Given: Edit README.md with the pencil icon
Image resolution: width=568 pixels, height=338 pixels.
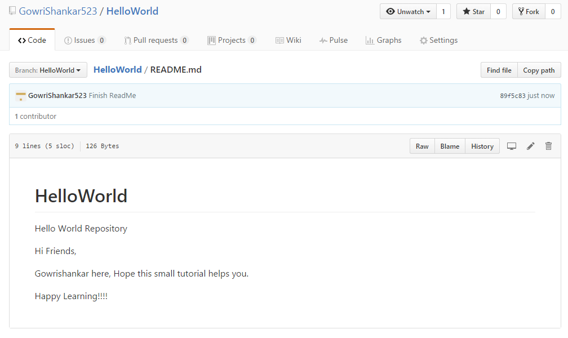Looking at the screenshot, I should (x=530, y=146).
